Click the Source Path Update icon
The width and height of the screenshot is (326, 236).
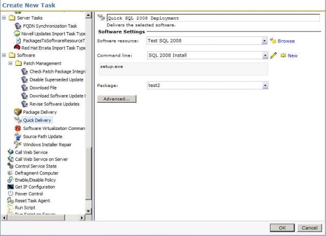18,136
